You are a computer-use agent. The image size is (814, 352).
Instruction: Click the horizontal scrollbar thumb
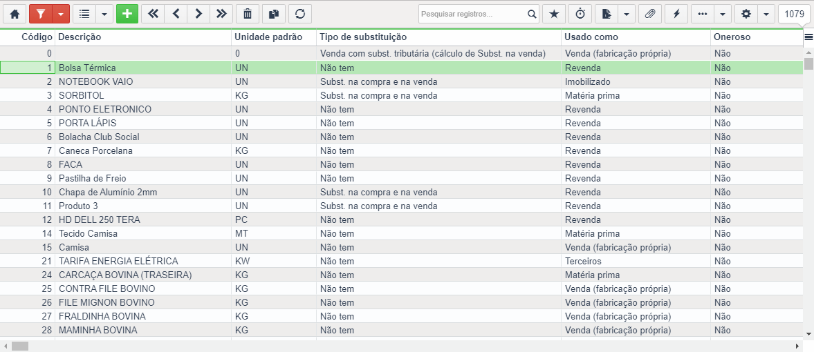click(x=20, y=346)
